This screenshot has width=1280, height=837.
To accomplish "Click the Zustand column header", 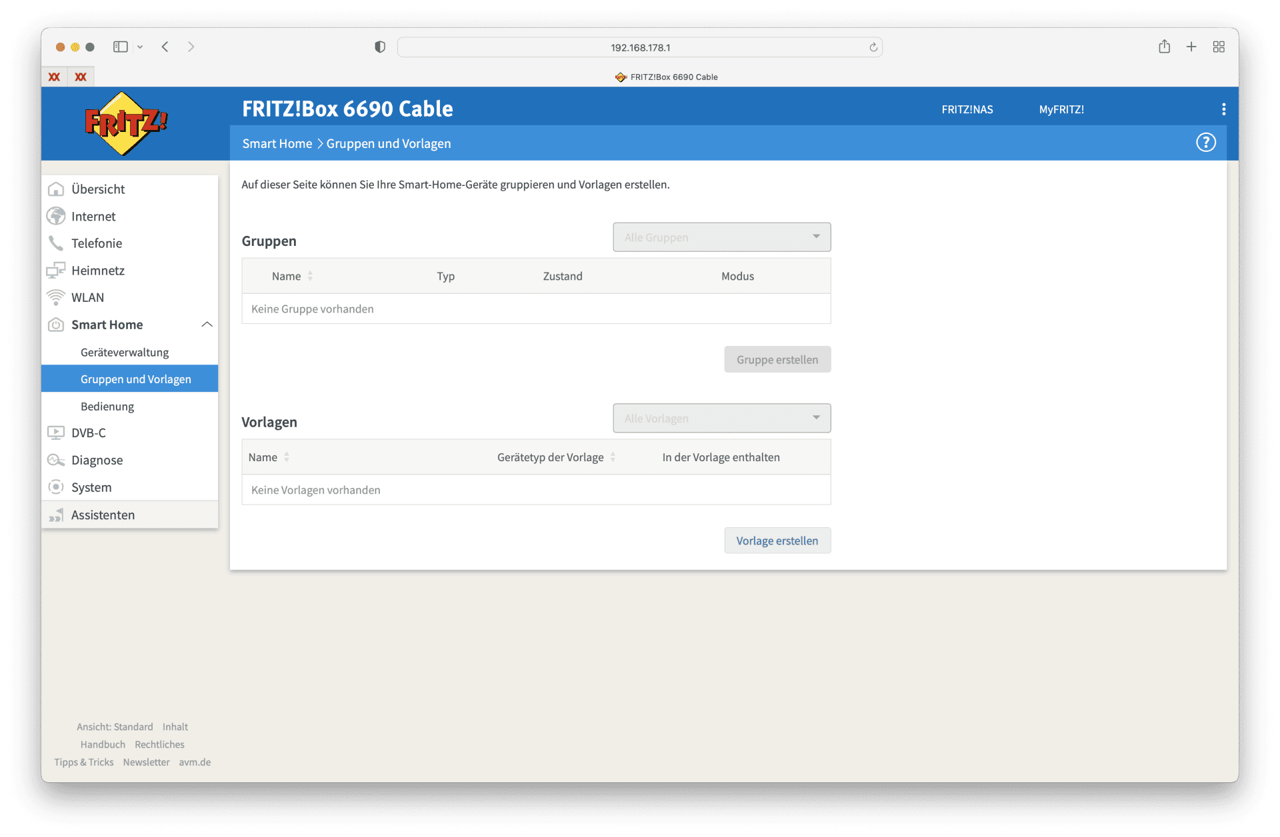I will [563, 276].
